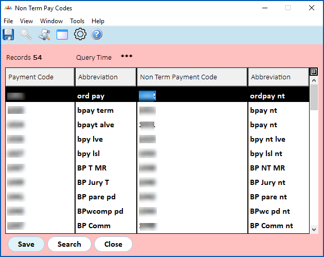
Task: Click the grid options icon above scrollbar
Action: [x=314, y=72]
